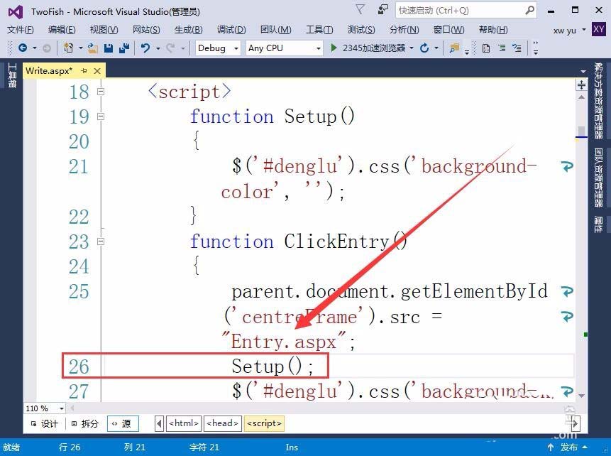Viewport: 611px width, 456px height.
Task: Click the navigate backward arrow icon
Action: coord(22,48)
